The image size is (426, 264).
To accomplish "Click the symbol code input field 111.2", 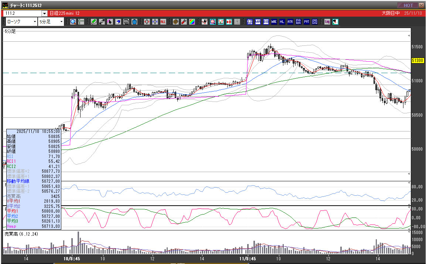I will click(22, 13).
